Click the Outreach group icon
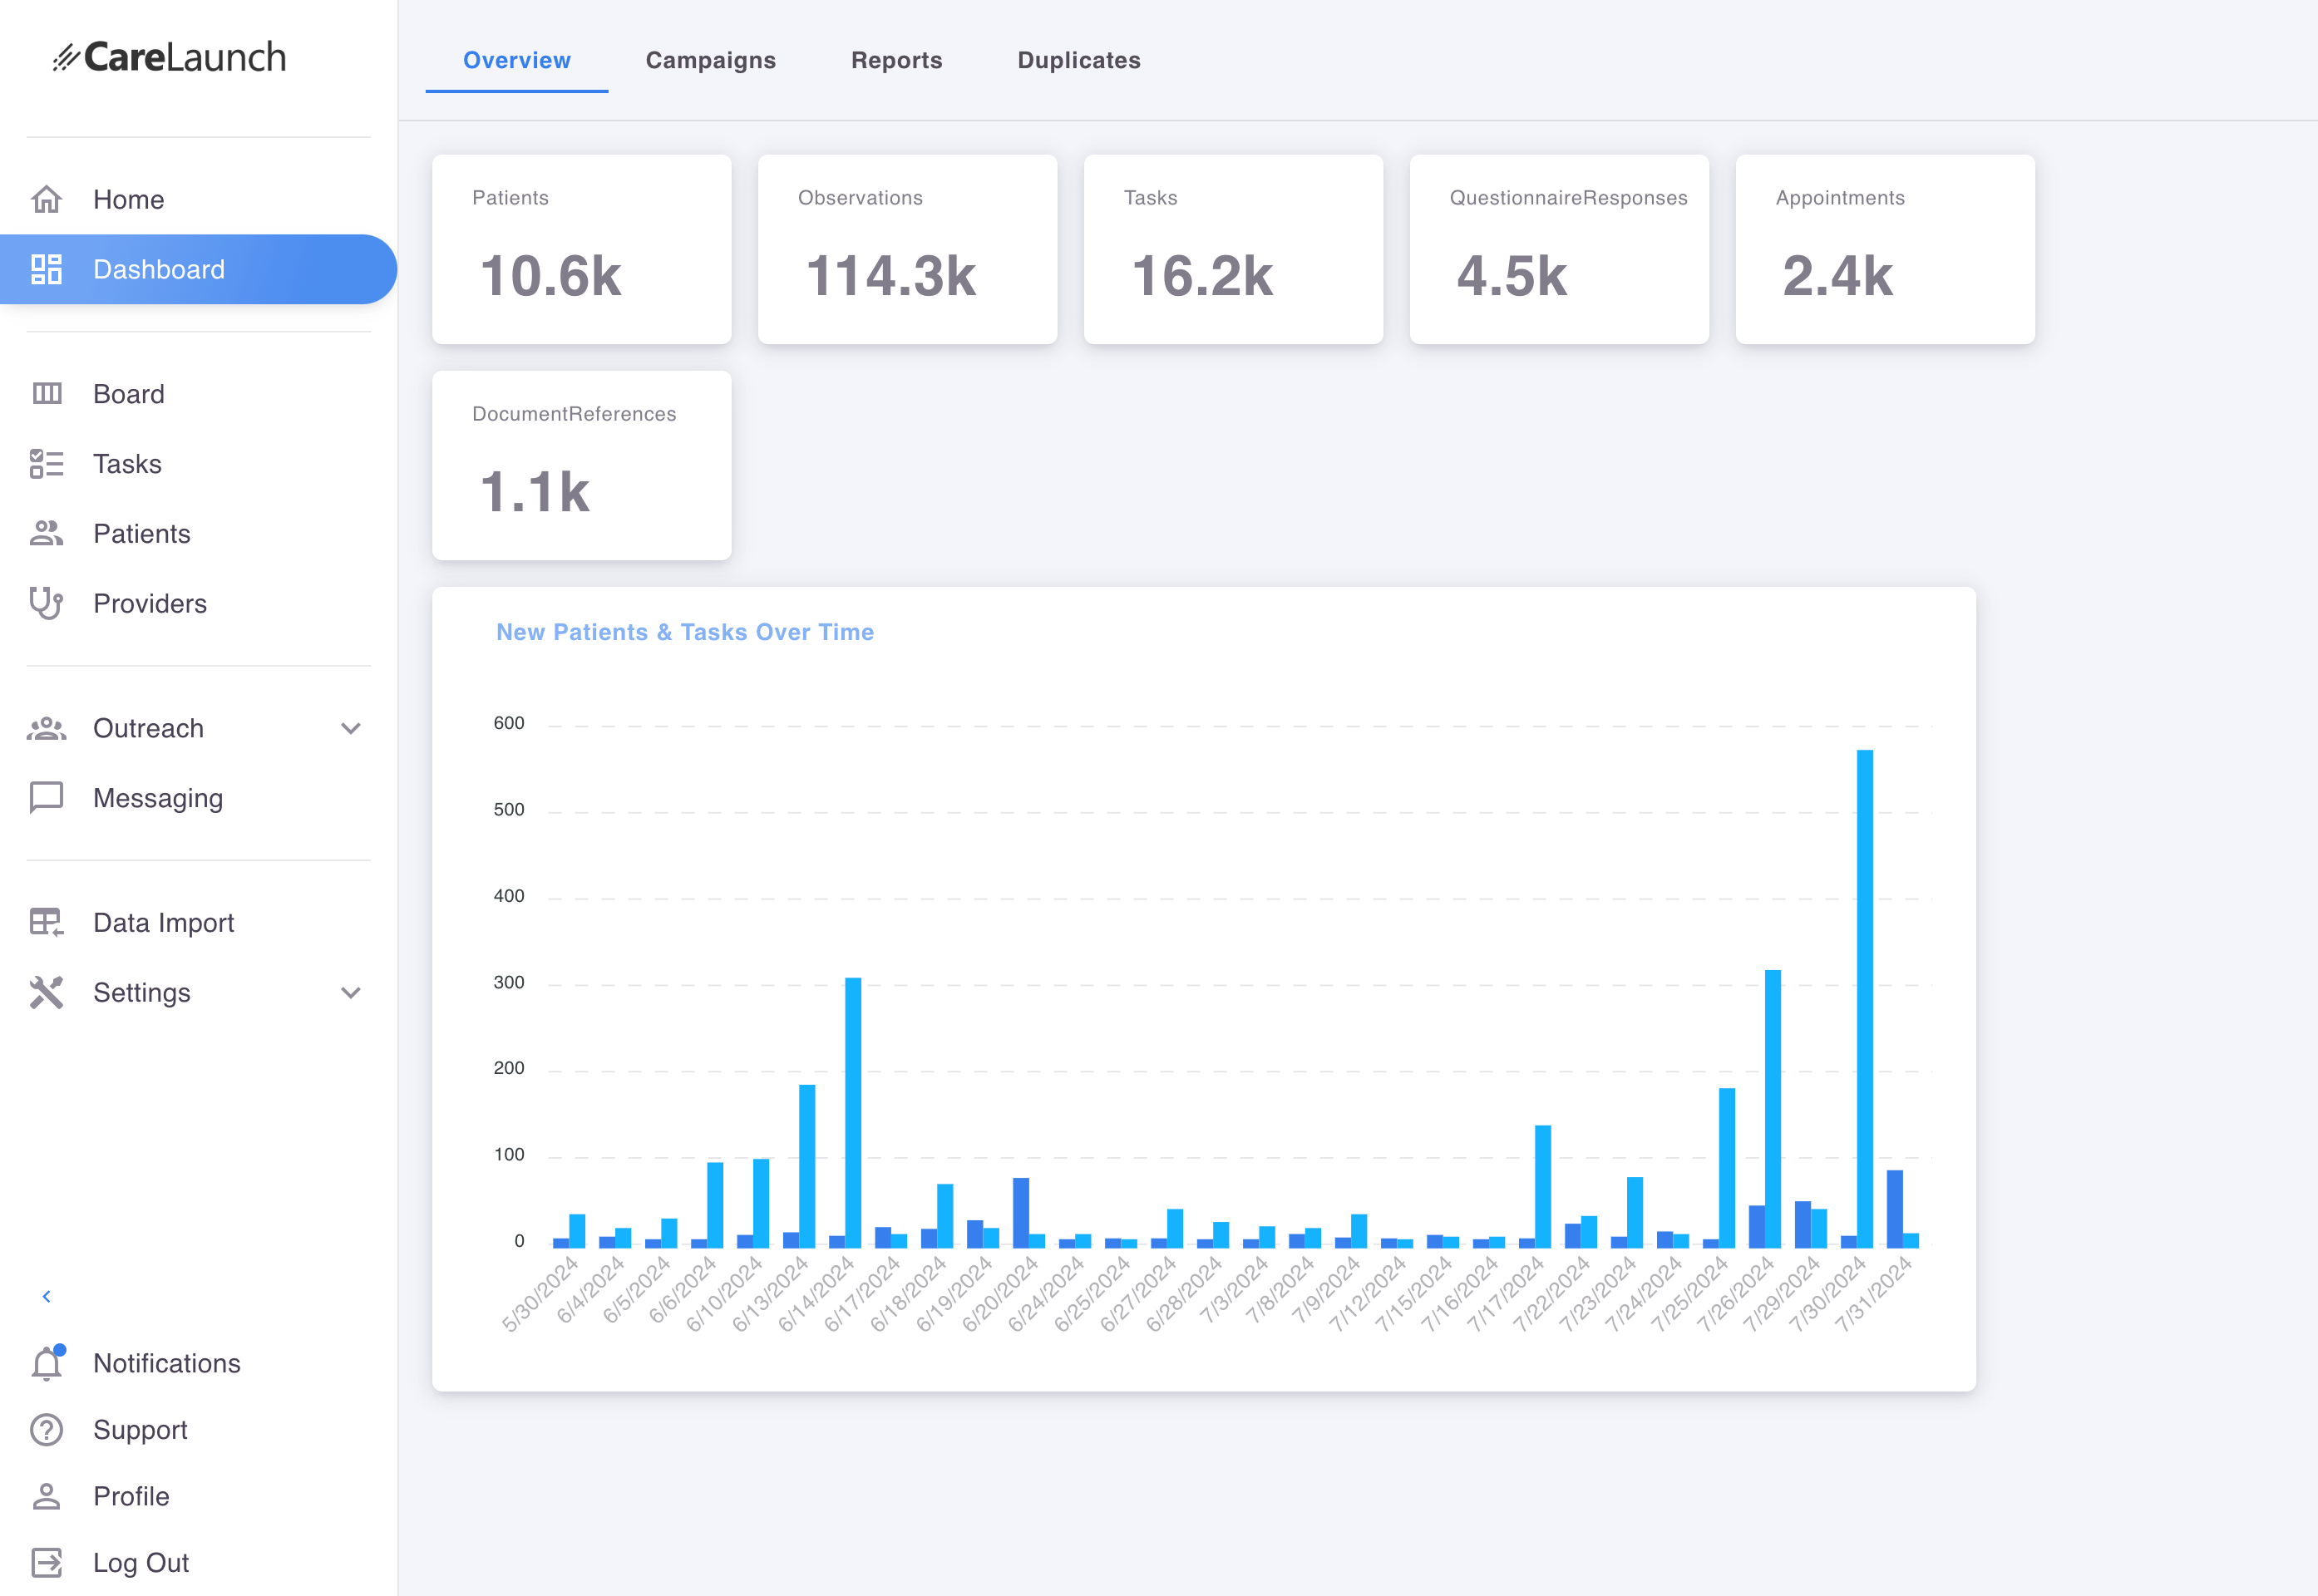The width and height of the screenshot is (2318, 1596). click(x=46, y=728)
